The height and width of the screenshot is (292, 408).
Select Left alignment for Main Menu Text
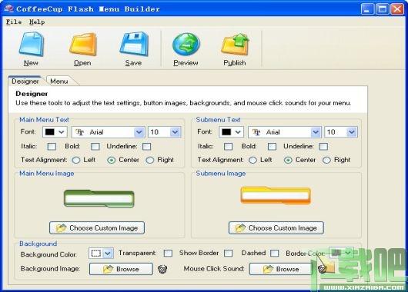tap(76, 160)
